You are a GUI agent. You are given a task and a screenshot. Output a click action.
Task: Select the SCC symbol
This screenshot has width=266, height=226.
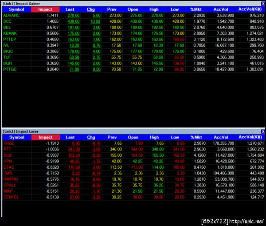click(7, 21)
